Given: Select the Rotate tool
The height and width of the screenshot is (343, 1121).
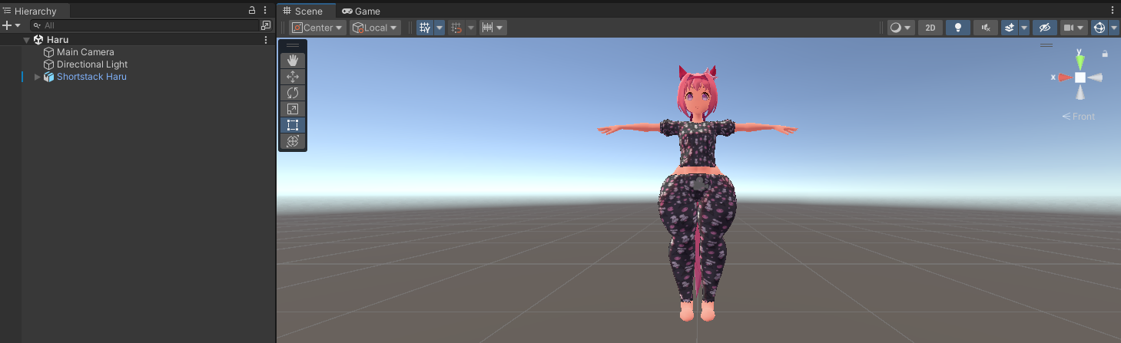Looking at the screenshot, I should click(x=292, y=93).
